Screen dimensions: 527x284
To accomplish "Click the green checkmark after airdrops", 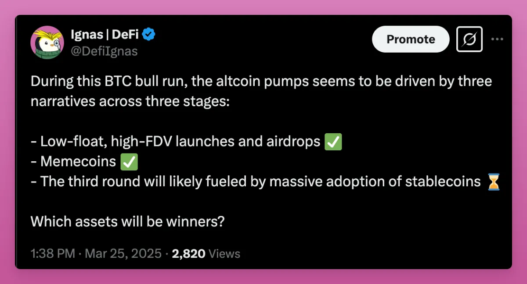I will coord(333,142).
